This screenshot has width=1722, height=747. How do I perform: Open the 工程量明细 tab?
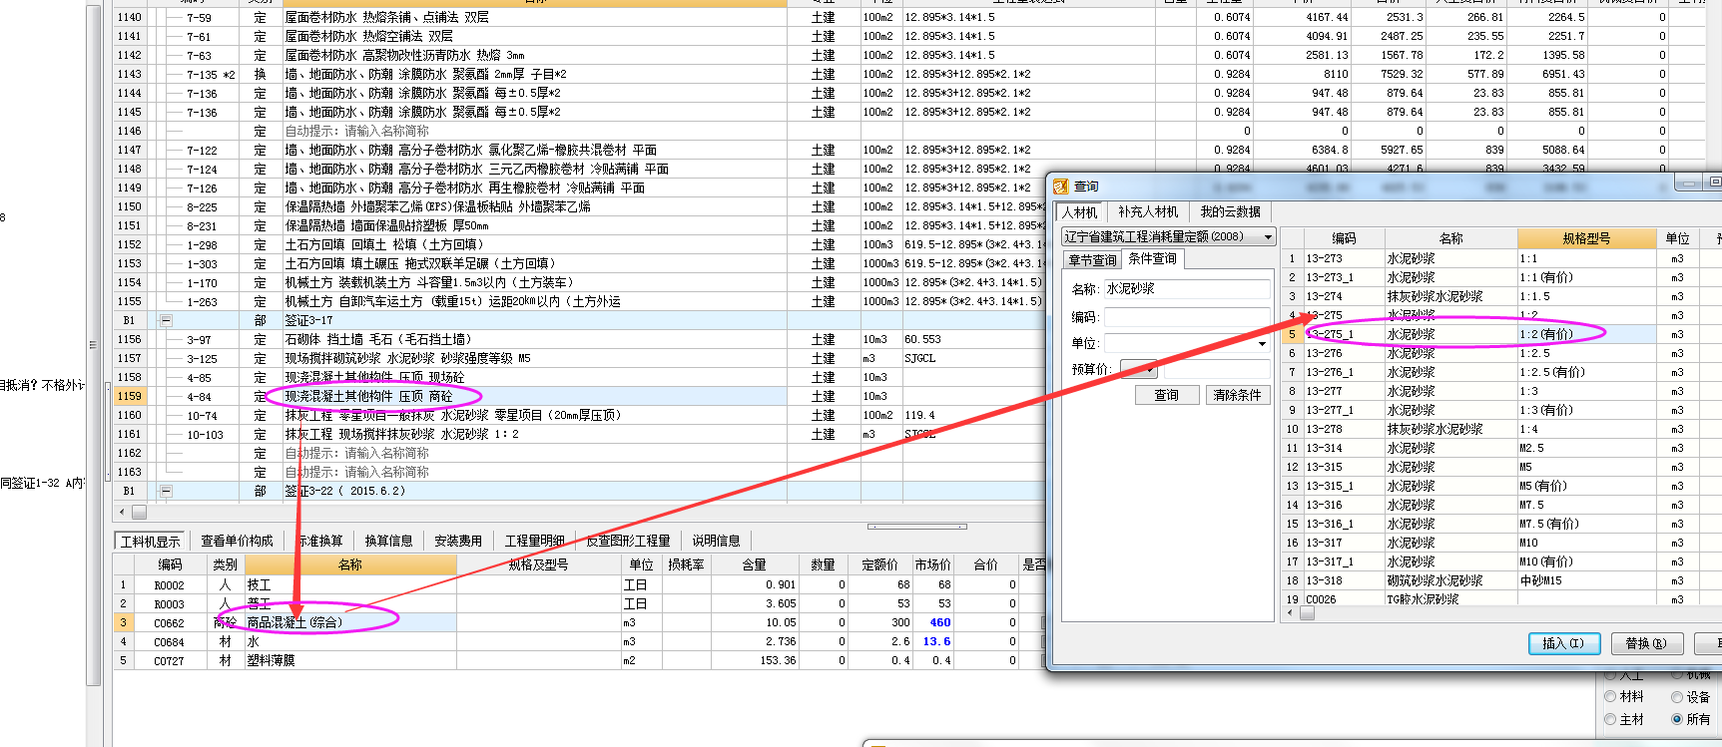pyautogui.click(x=534, y=541)
